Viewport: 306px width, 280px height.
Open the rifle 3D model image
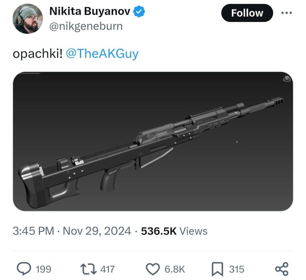pyautogui.click(x=153, y=141)
